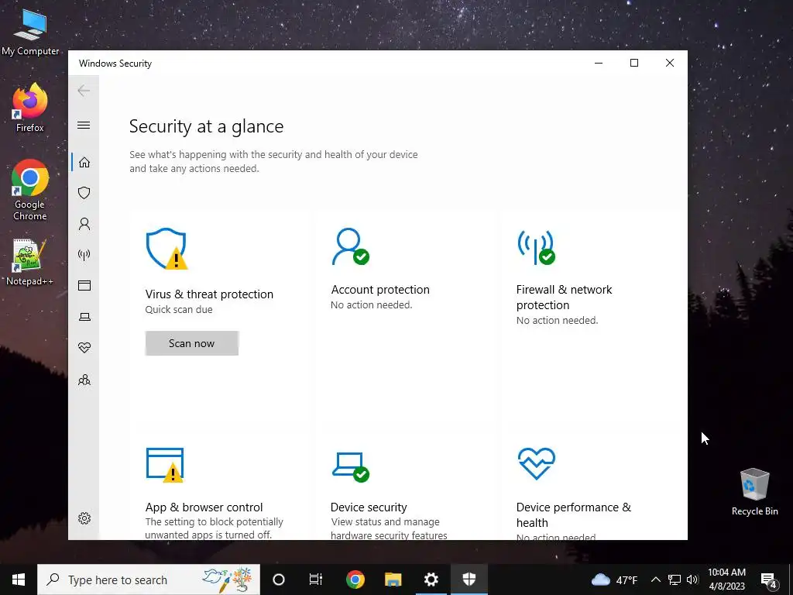793x595 pixels.
Task: Open Family options people icon in sidebar
Action: pos(84,380)
